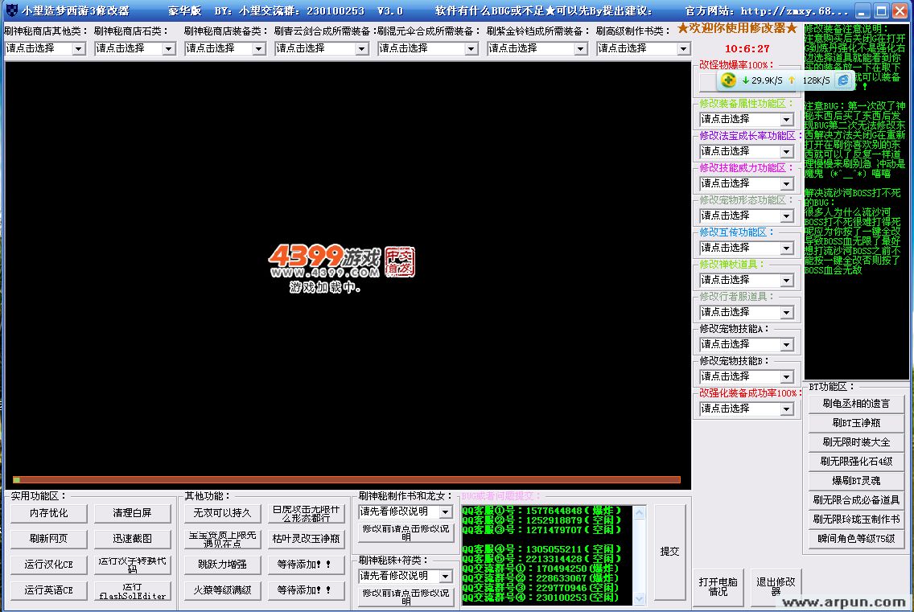
Task: Click 等待添加 button beside 火猿等级满级
Action: pyautogui.click(x=306, y=590)
